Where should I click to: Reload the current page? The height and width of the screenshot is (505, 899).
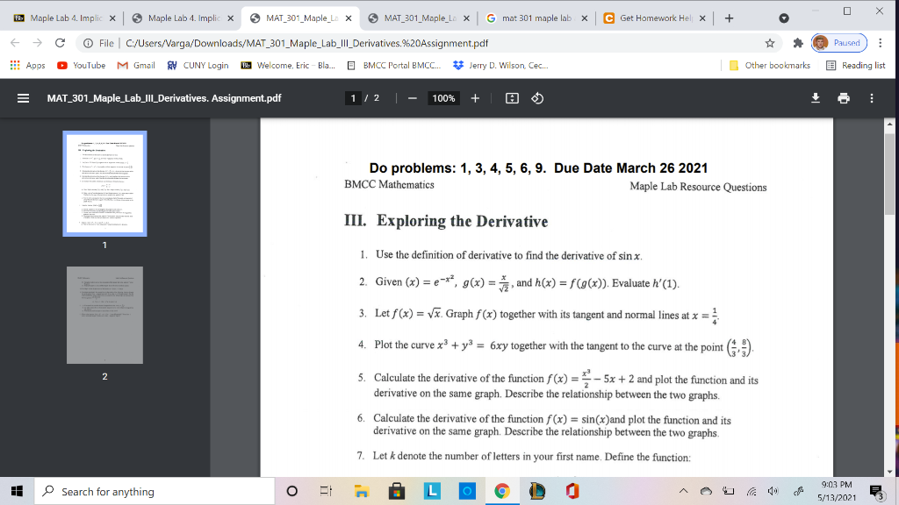(x=60, y=43)
